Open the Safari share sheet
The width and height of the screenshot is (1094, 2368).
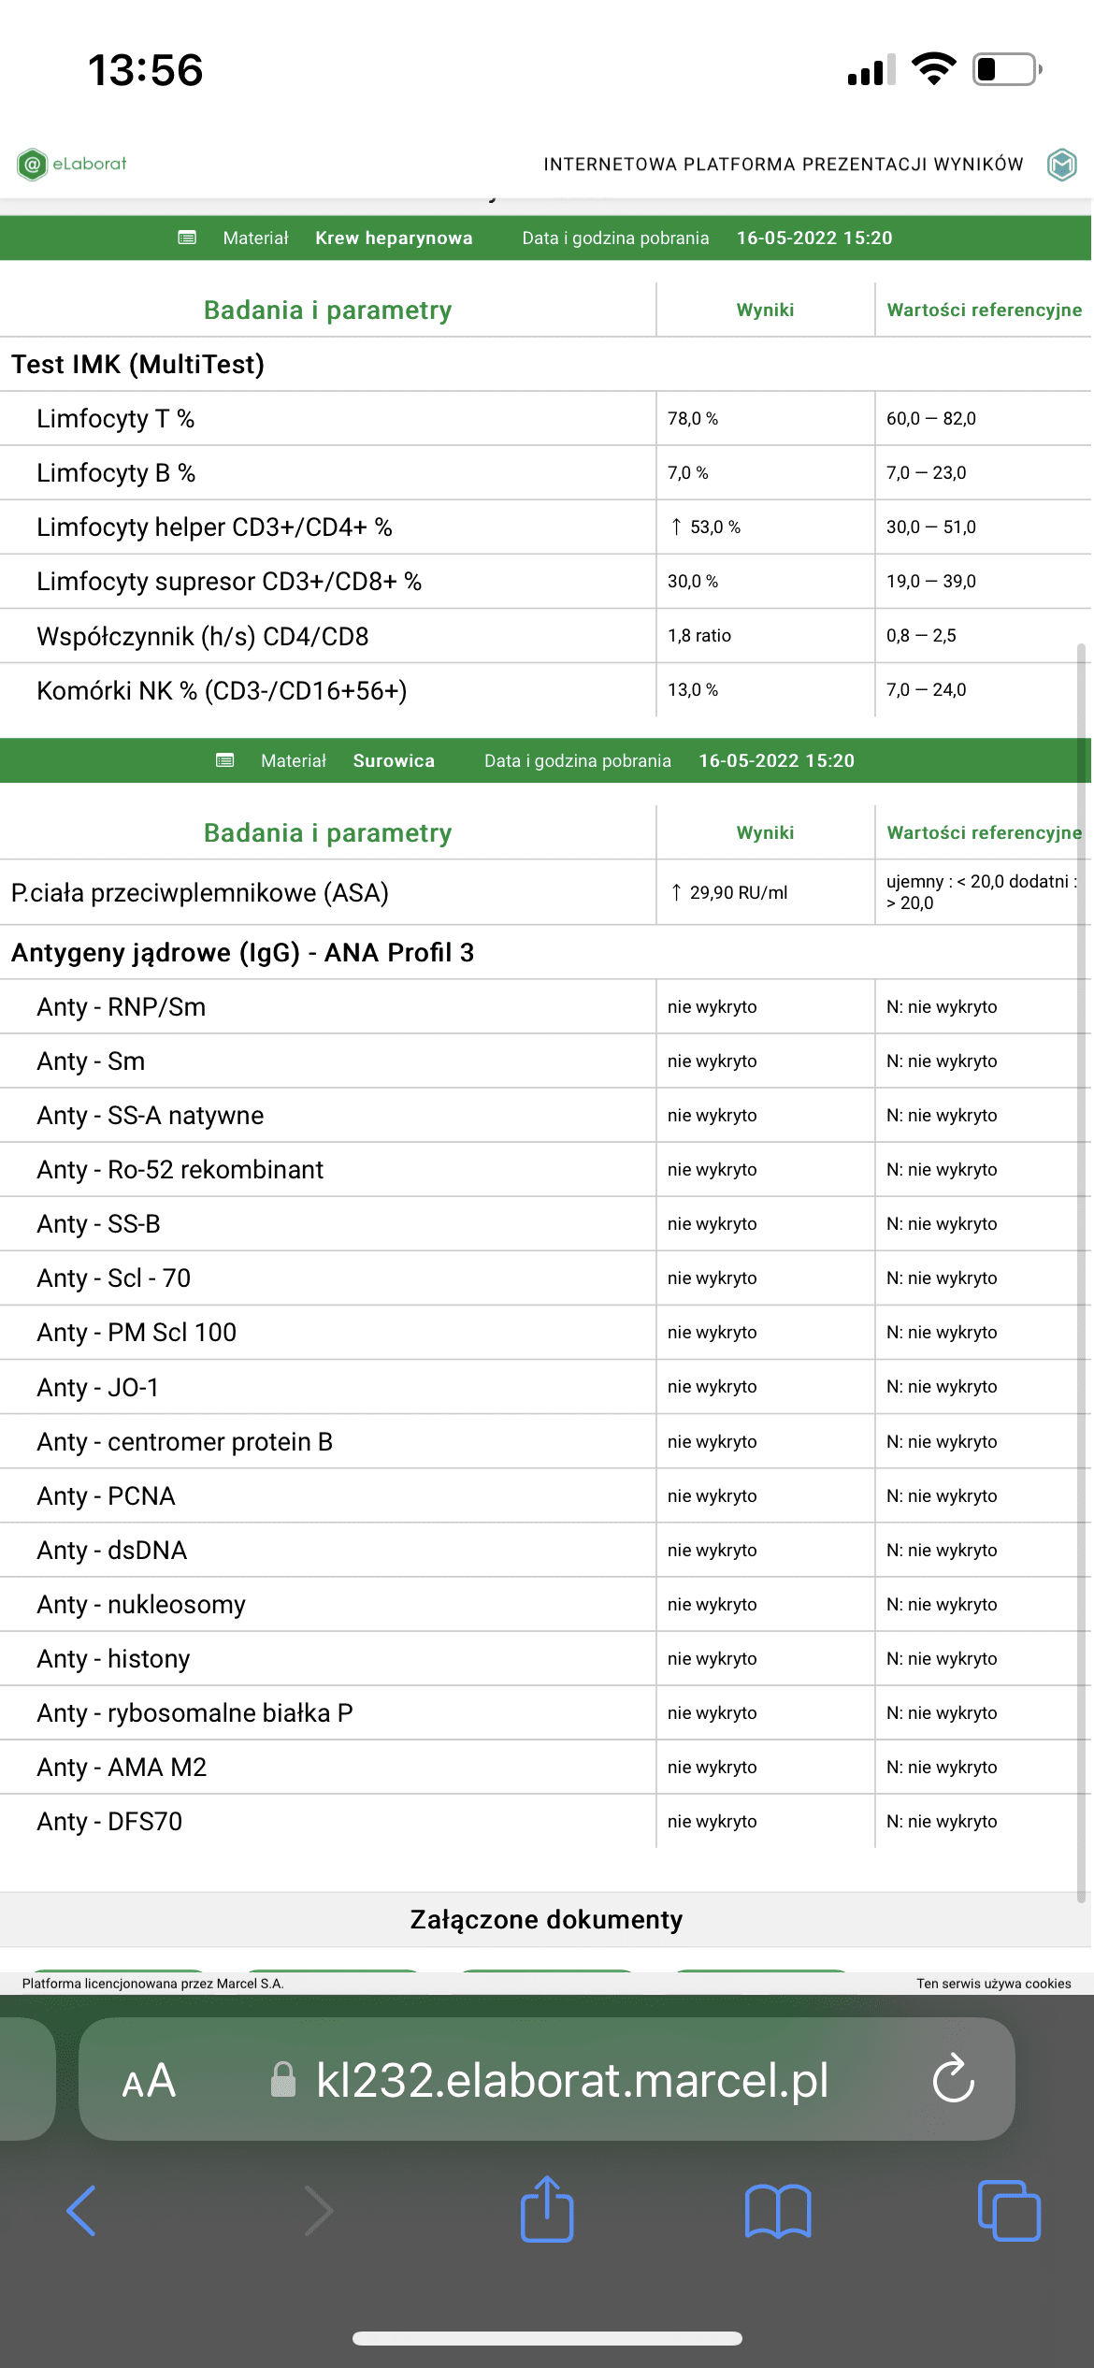[547, 2209]
